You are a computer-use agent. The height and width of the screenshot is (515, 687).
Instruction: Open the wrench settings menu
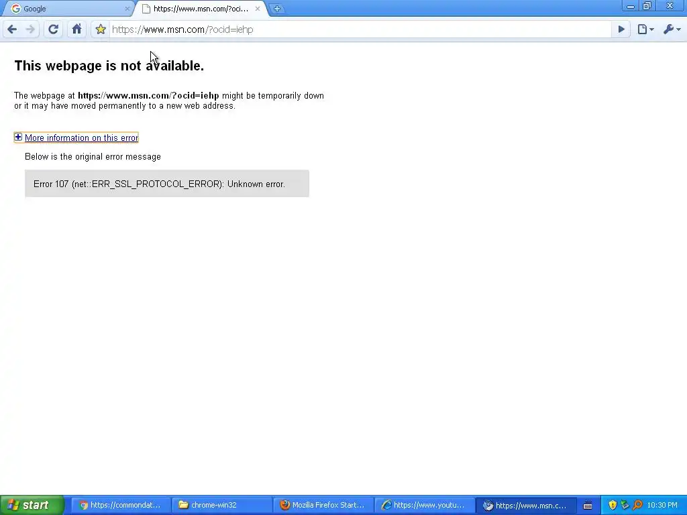click(x=672, y=30)
